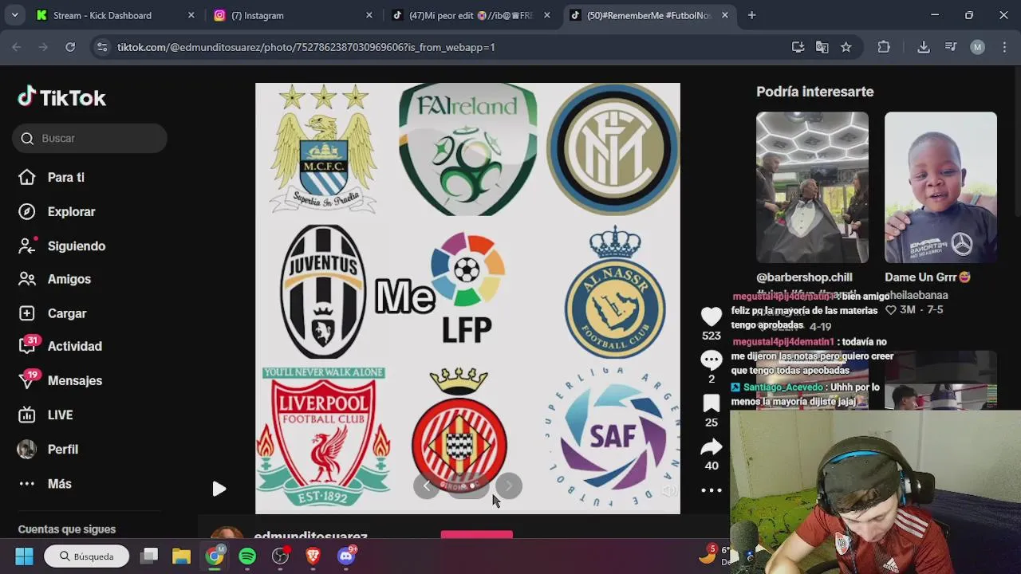Open a new browser tab
Screen dimensions: 1021x574
point(751,15)
